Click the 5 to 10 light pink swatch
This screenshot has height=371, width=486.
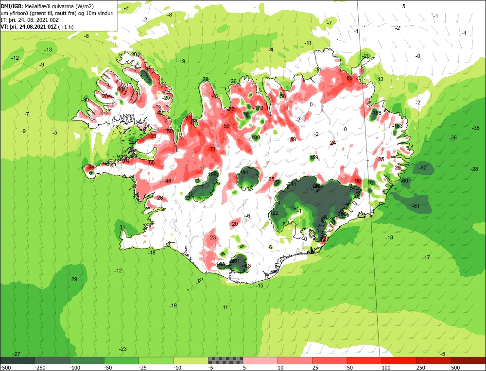[x=260, y=360]
